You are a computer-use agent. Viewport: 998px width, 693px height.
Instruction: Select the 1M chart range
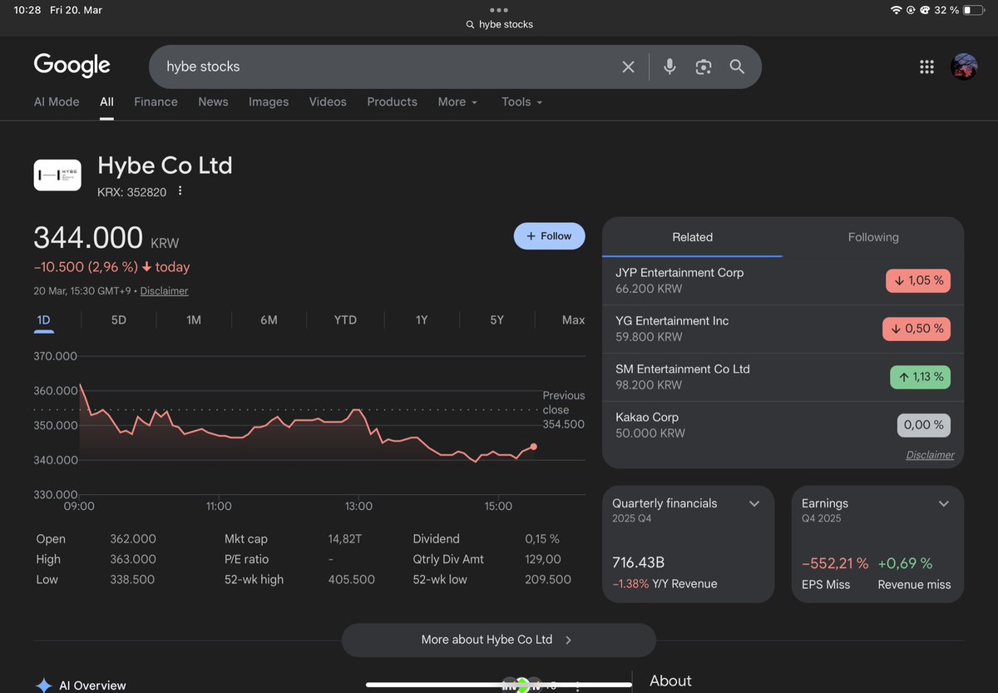point(194,319)
